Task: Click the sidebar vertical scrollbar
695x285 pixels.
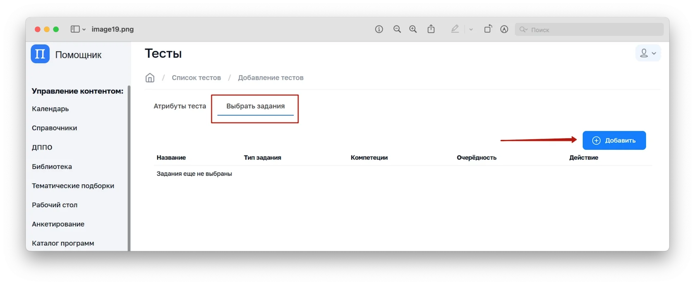Action: (x=129, y=165)
